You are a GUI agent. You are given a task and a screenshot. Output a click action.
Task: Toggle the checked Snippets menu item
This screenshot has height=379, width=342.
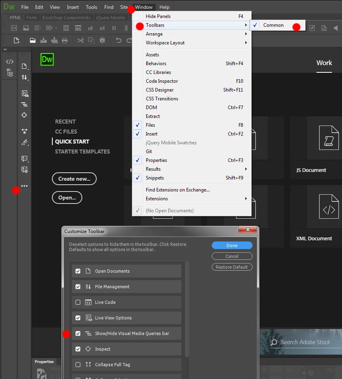click(192, 178)
